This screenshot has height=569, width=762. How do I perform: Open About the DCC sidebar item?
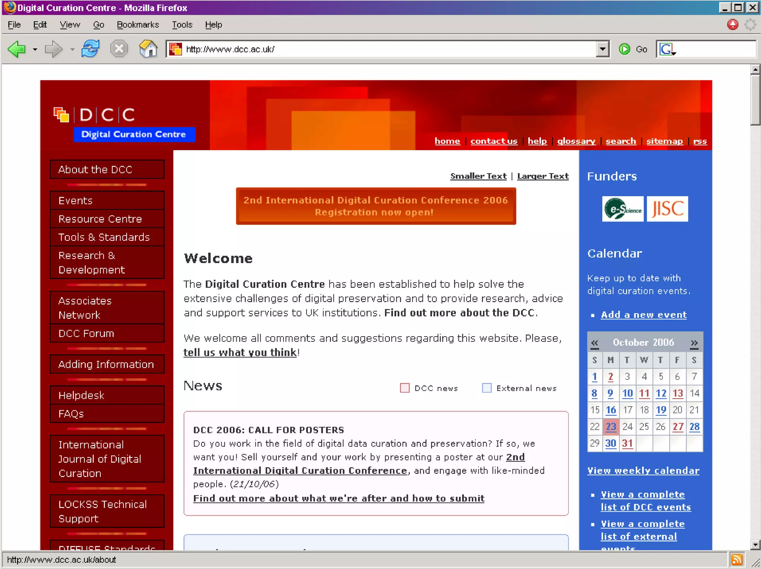(107, 169)
